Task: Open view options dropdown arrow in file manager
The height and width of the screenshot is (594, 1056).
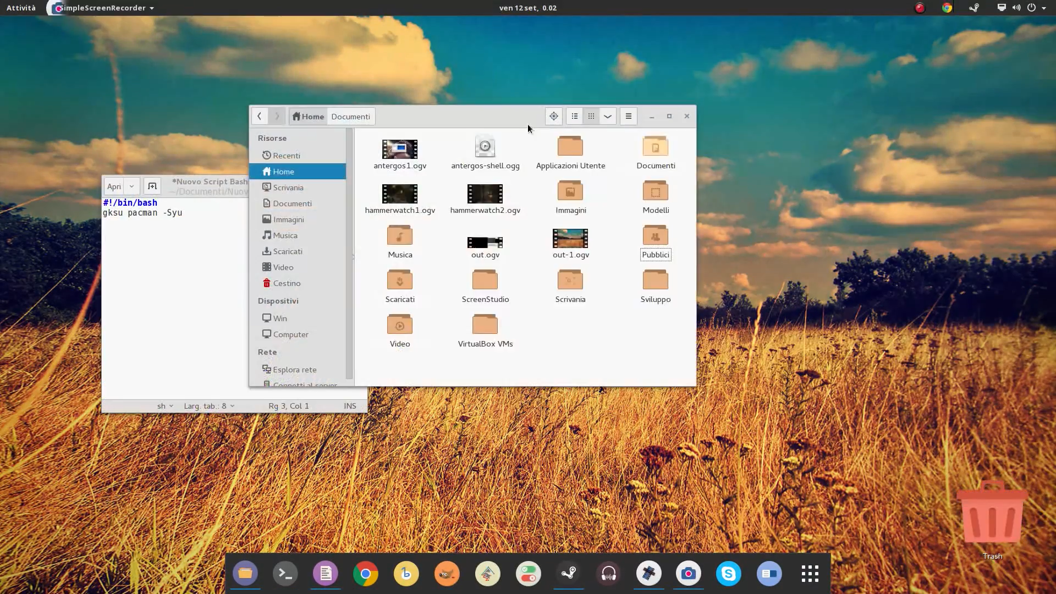Action: pos(608,116)
